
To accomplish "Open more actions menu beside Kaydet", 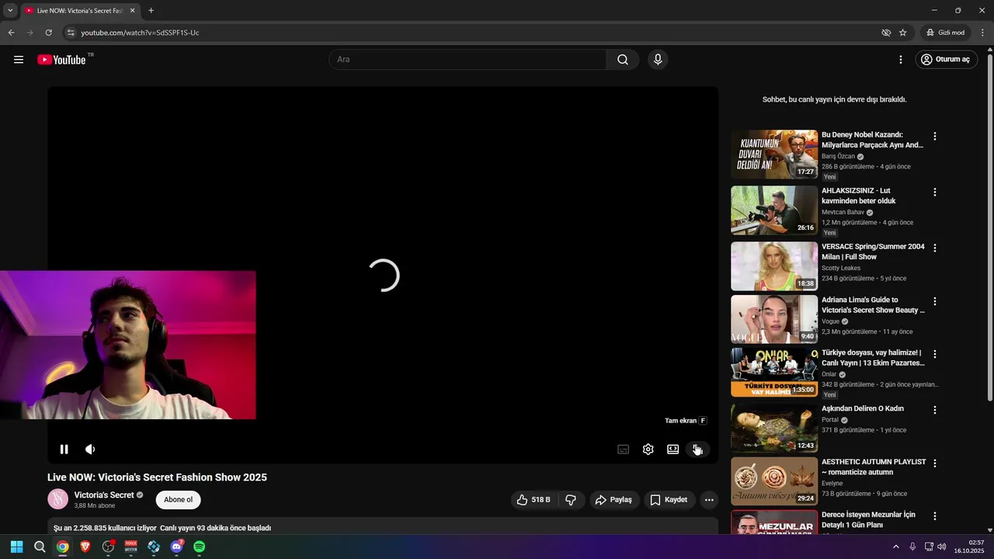I will (709, 500).
